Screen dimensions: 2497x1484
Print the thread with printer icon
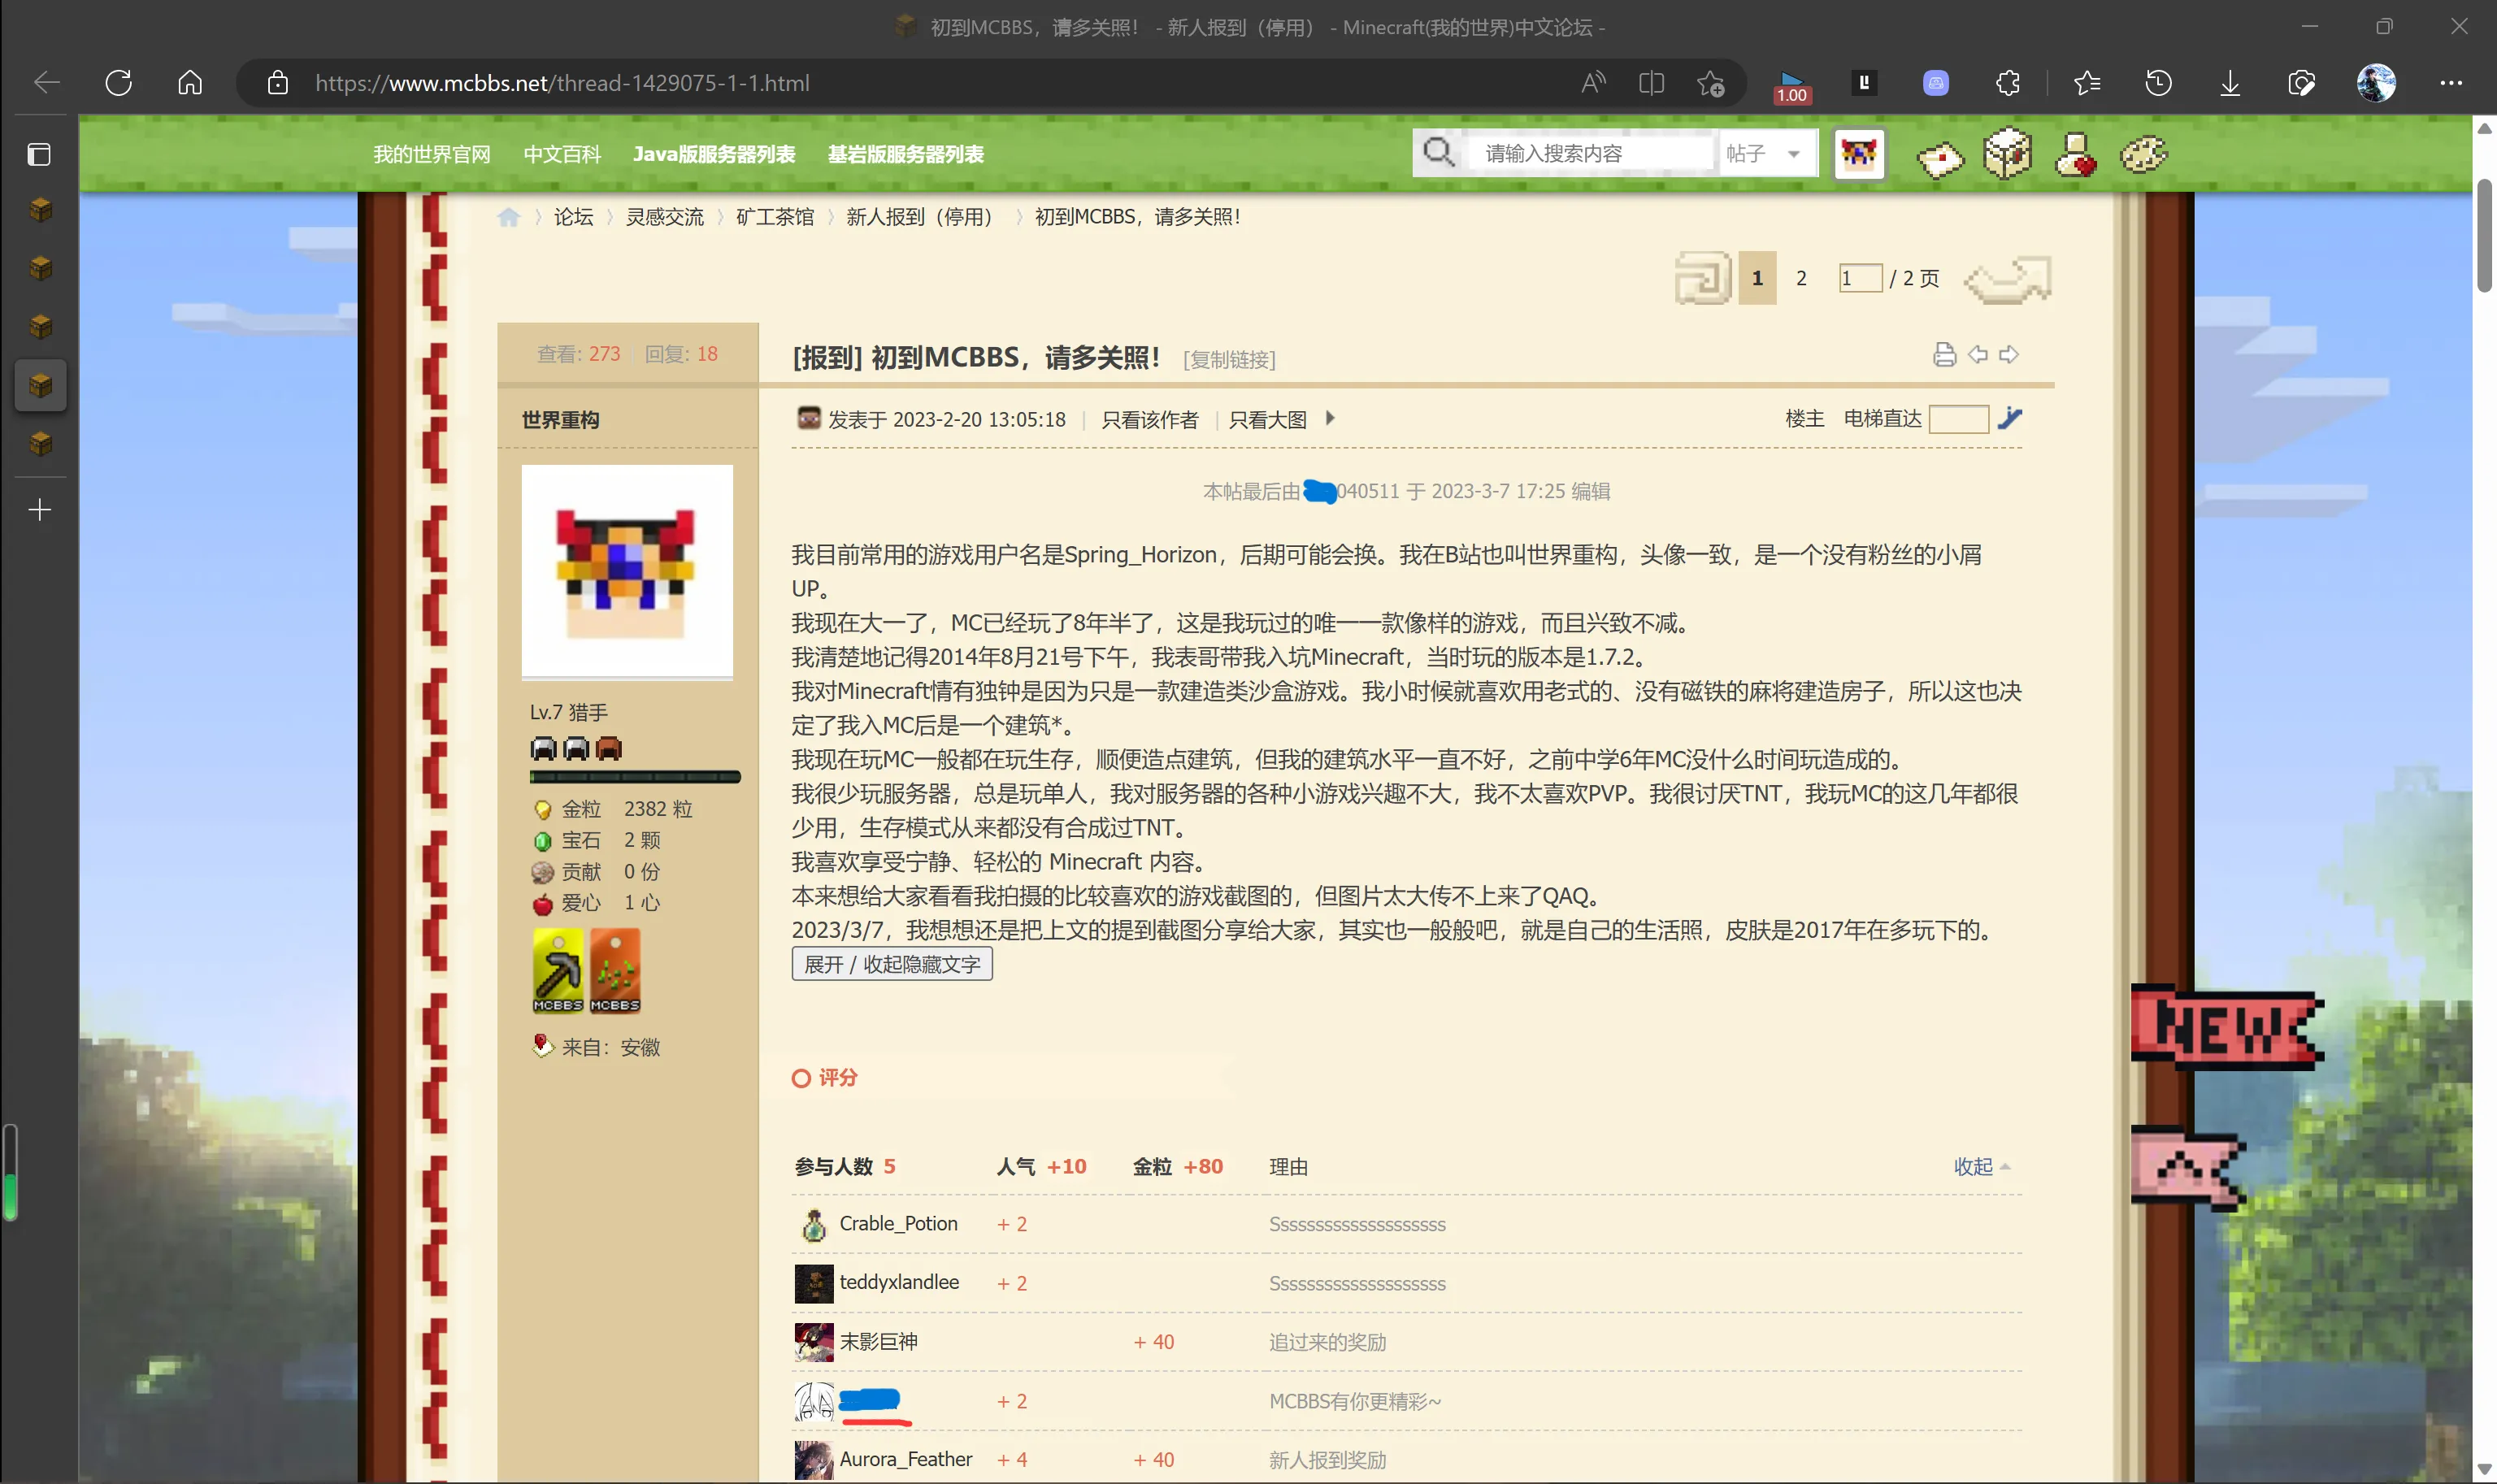(1944, 354)
